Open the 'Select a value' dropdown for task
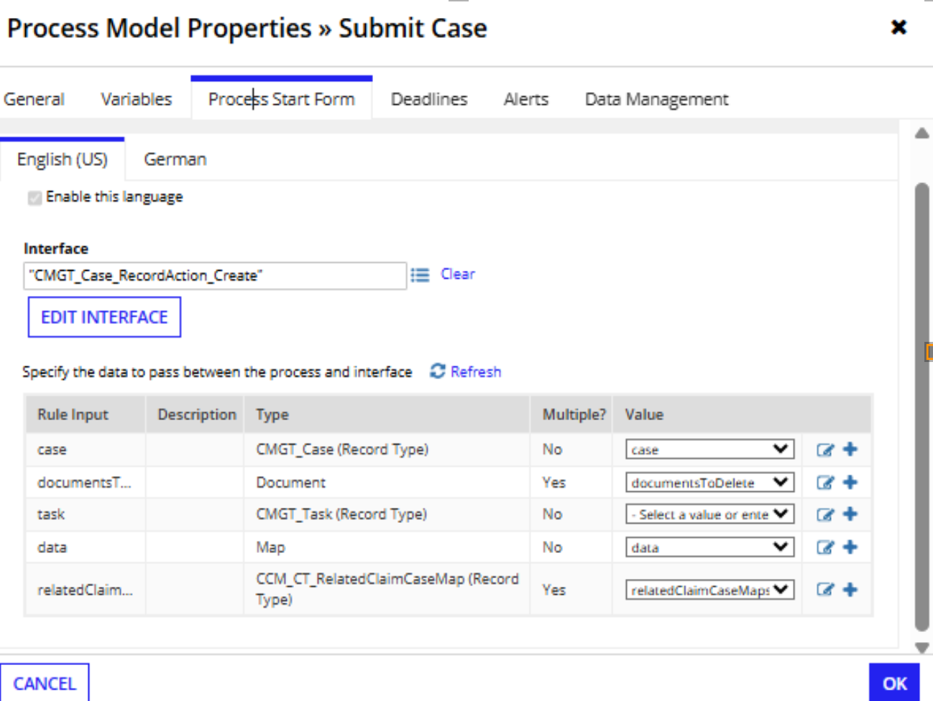The width and height of the screenshot is (933, 701). [x=709, y=514]
